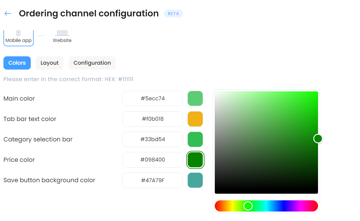Click the BETA badge

tap(173, 14)
